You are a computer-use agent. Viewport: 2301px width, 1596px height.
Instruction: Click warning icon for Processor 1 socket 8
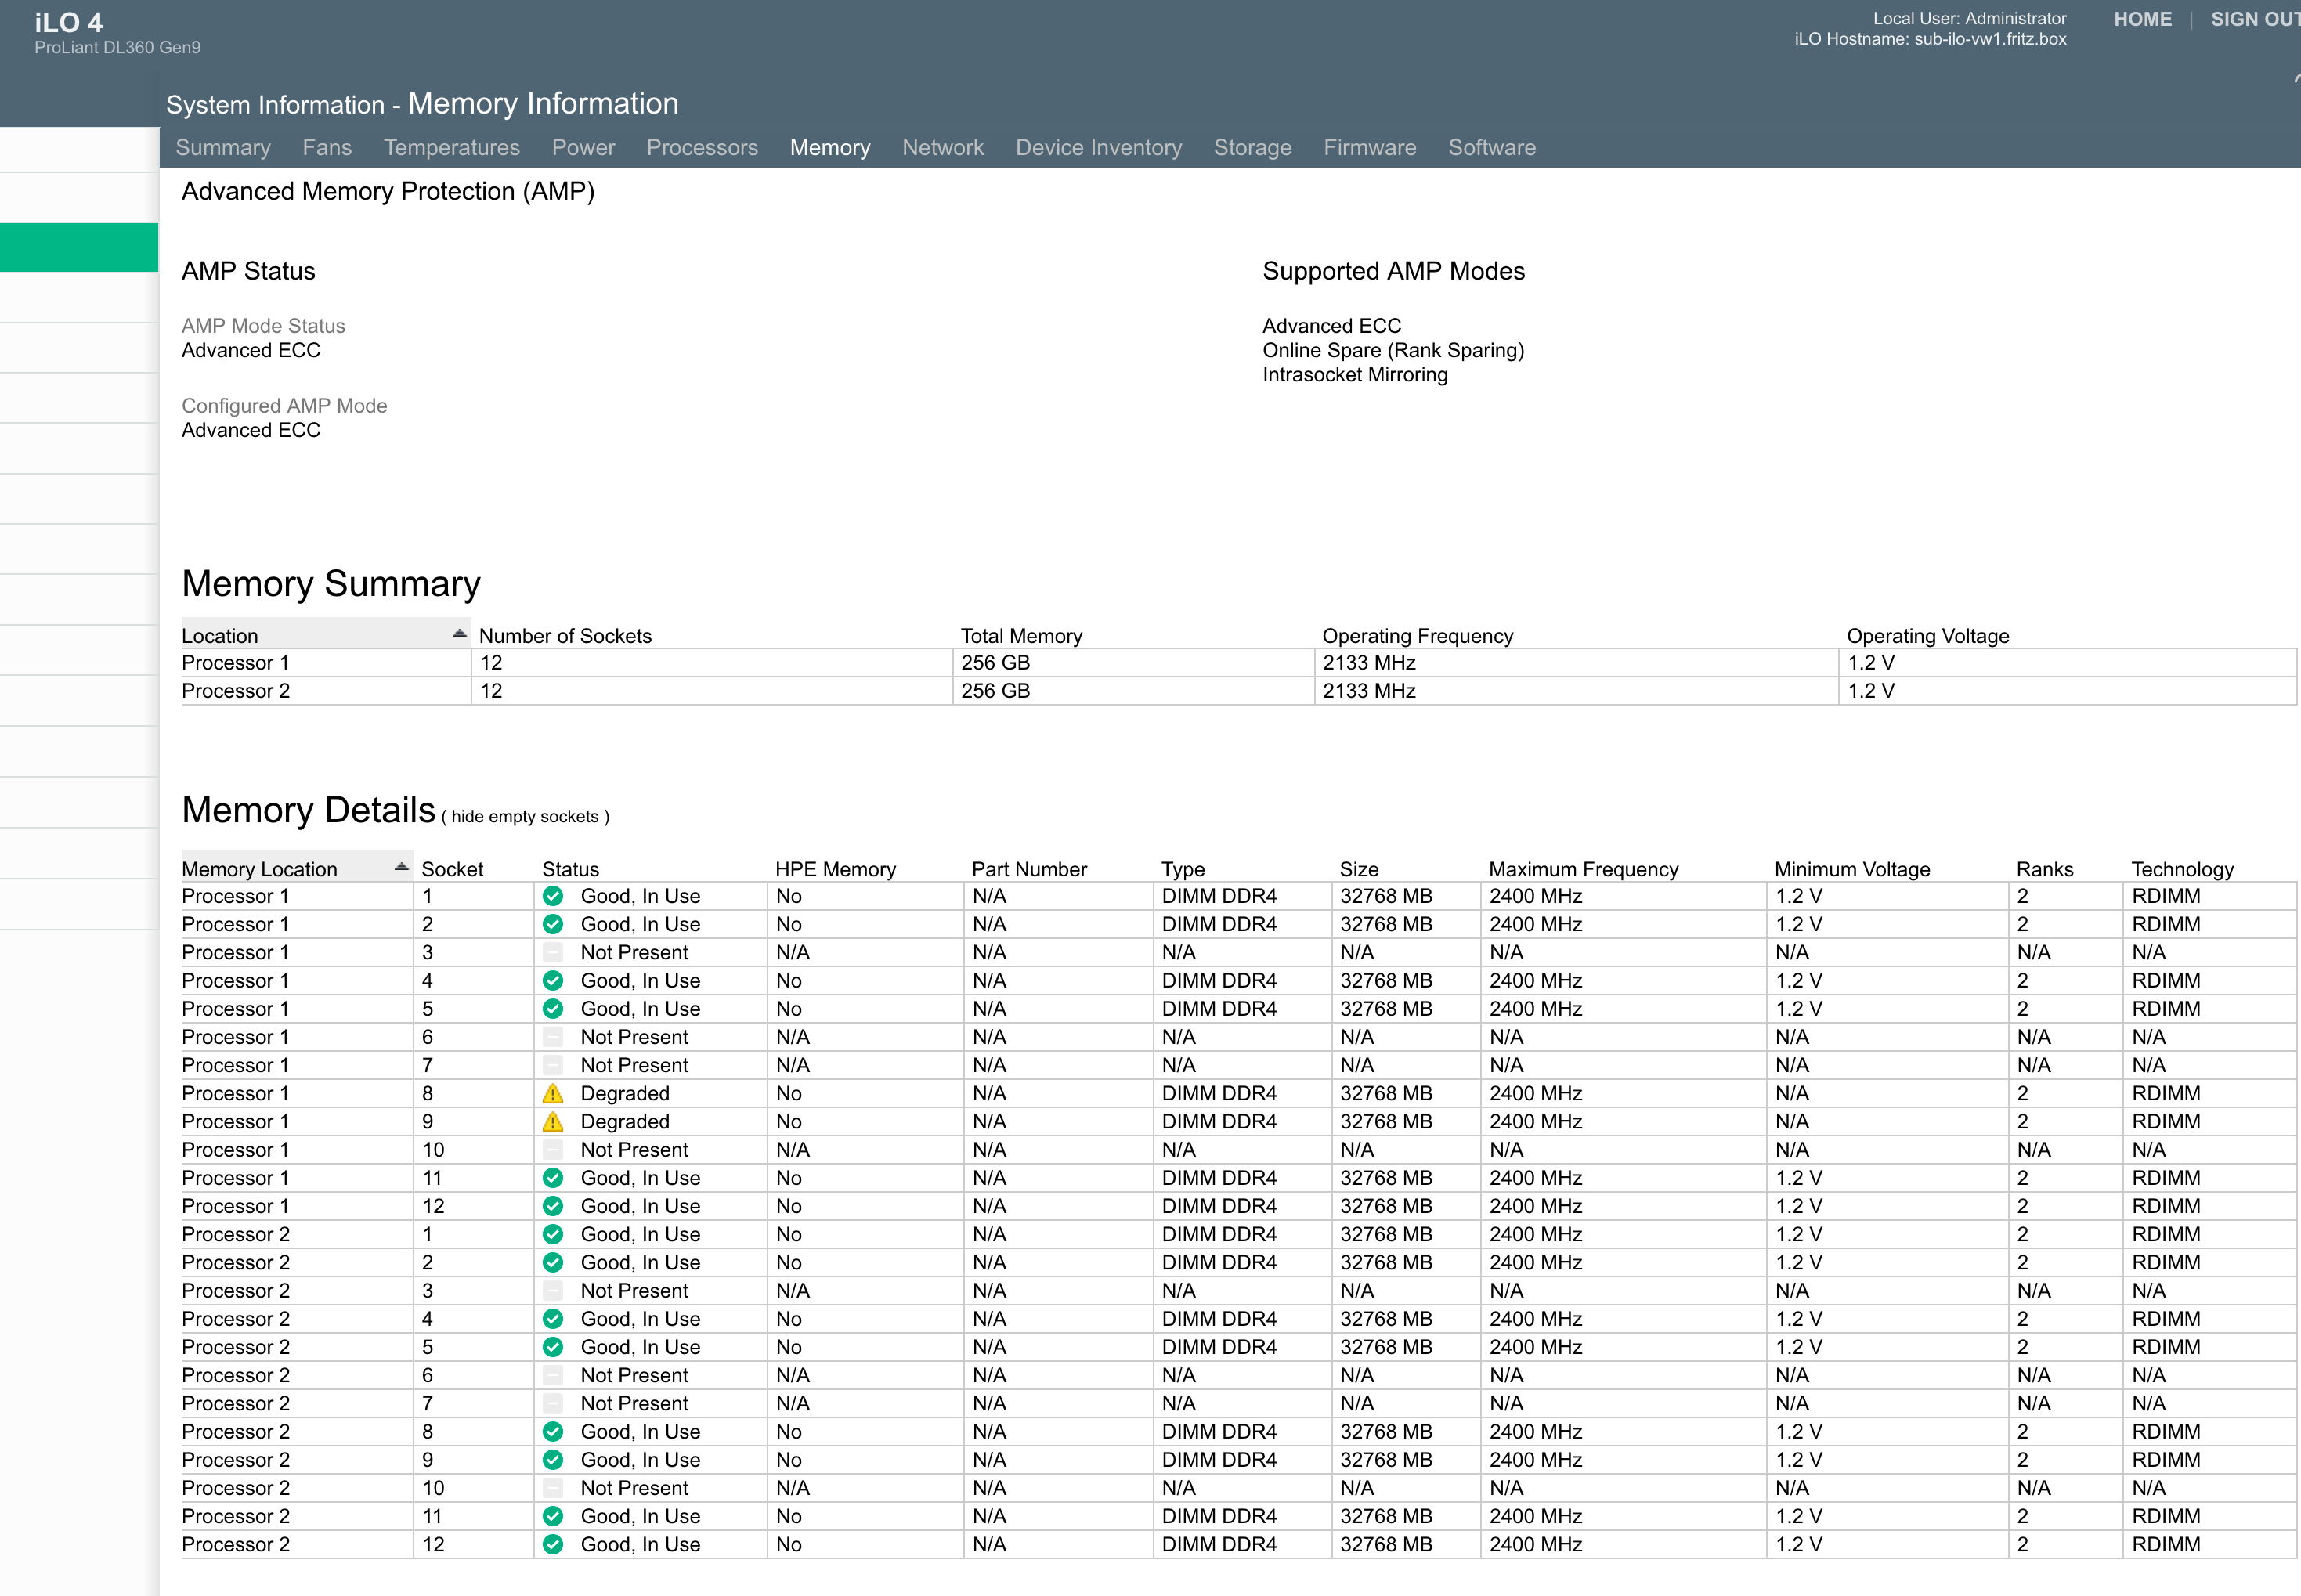point(552,1093)
